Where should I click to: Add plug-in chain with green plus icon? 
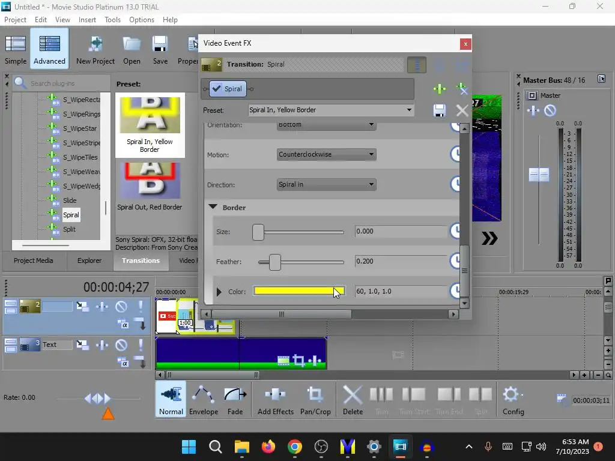pyautogui.click(x=440, y=89)
